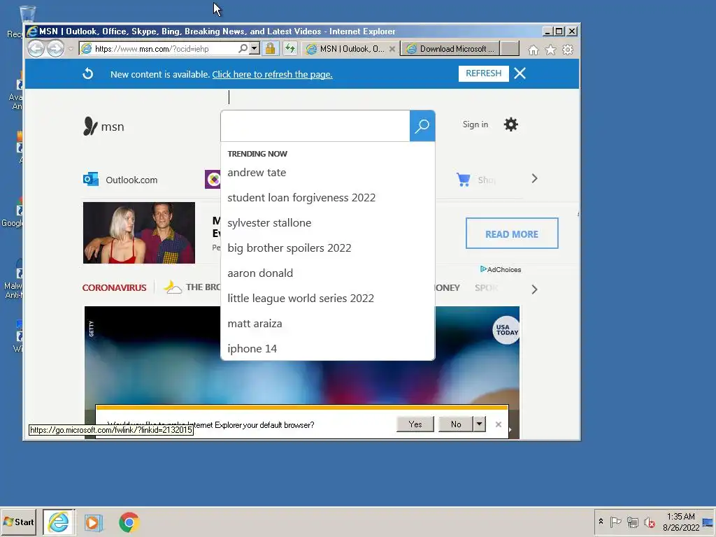716x537 pixels.
Task: Open the IE Tools gear icon
Action: (x=568, y=50)
